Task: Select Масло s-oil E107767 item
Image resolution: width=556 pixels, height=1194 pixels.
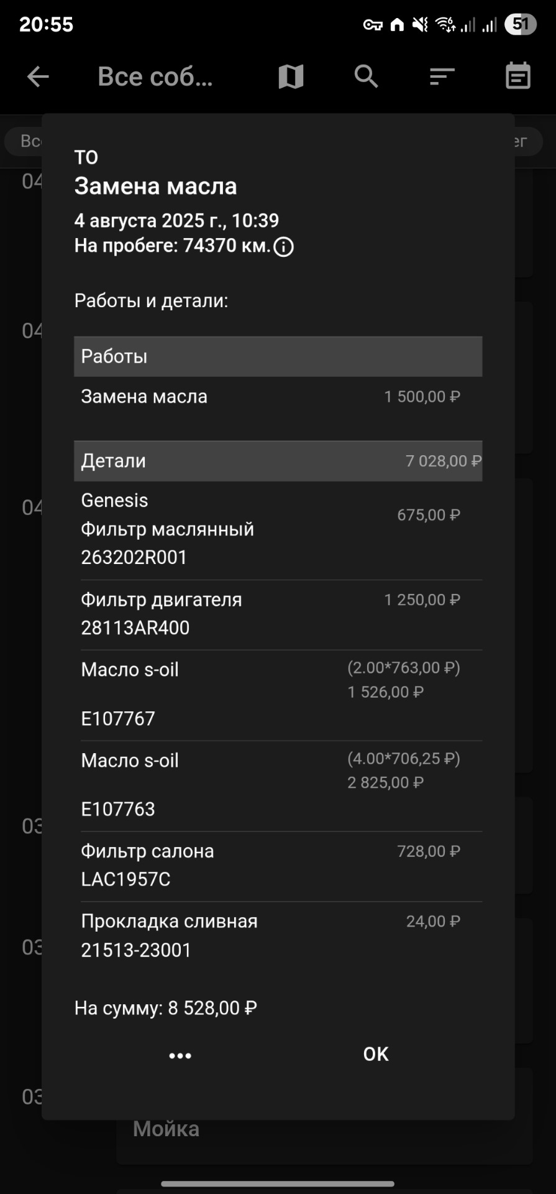Action: pyautogui.click(x=278, y=694)
